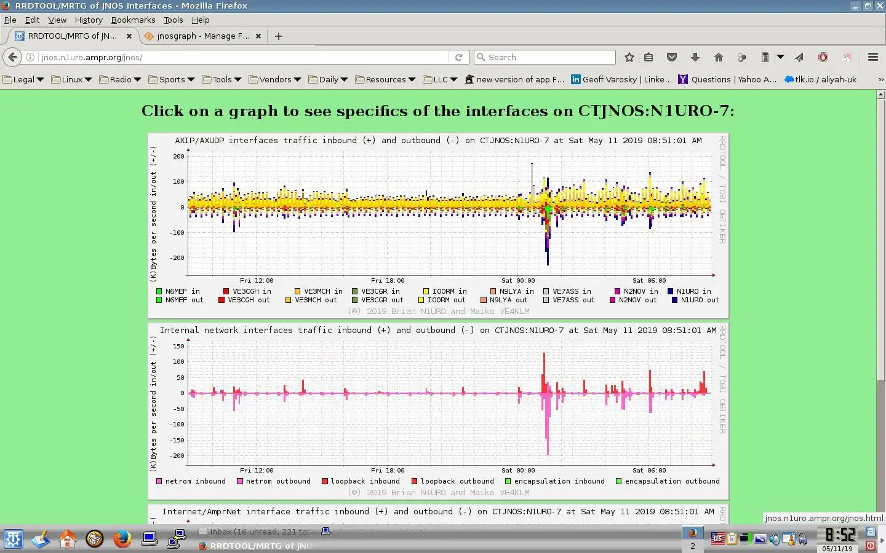This screenshot has width=886, height=553.
Task: Close the RRDTOOL/MRTG tab
Action: (129, 36)
